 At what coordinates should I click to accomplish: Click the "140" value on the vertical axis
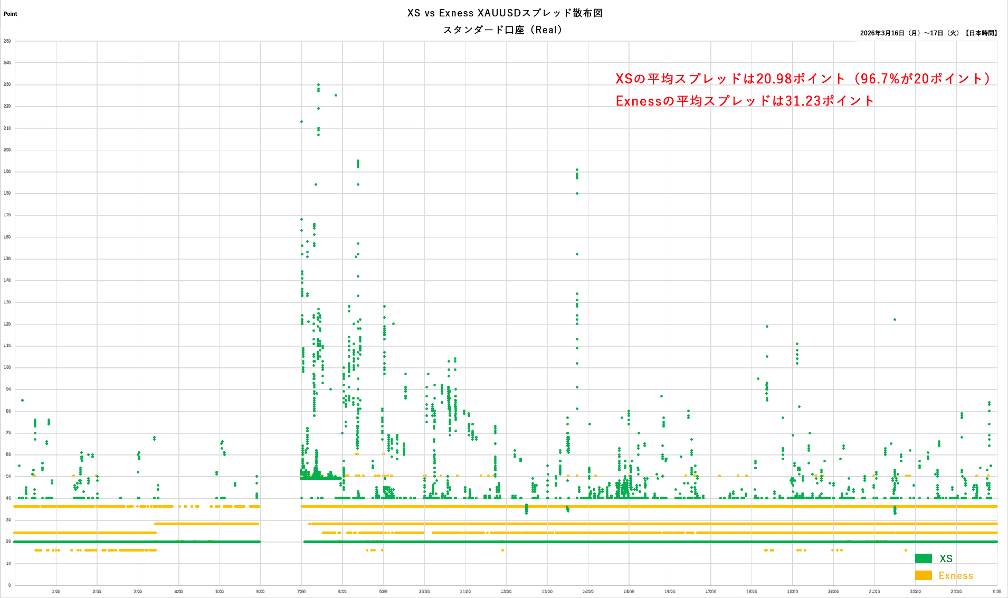[x=7, y=280]
